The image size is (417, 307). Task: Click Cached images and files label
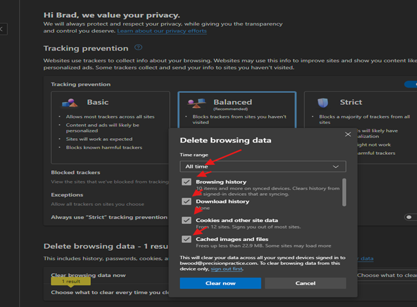(232, 239)
